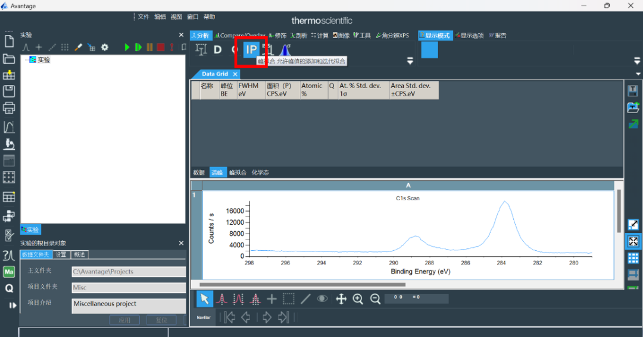Image resolution: width=643 pixels, height=337 pixels.
Task: Go to previous item in NavBar
Action: [246, 317]
